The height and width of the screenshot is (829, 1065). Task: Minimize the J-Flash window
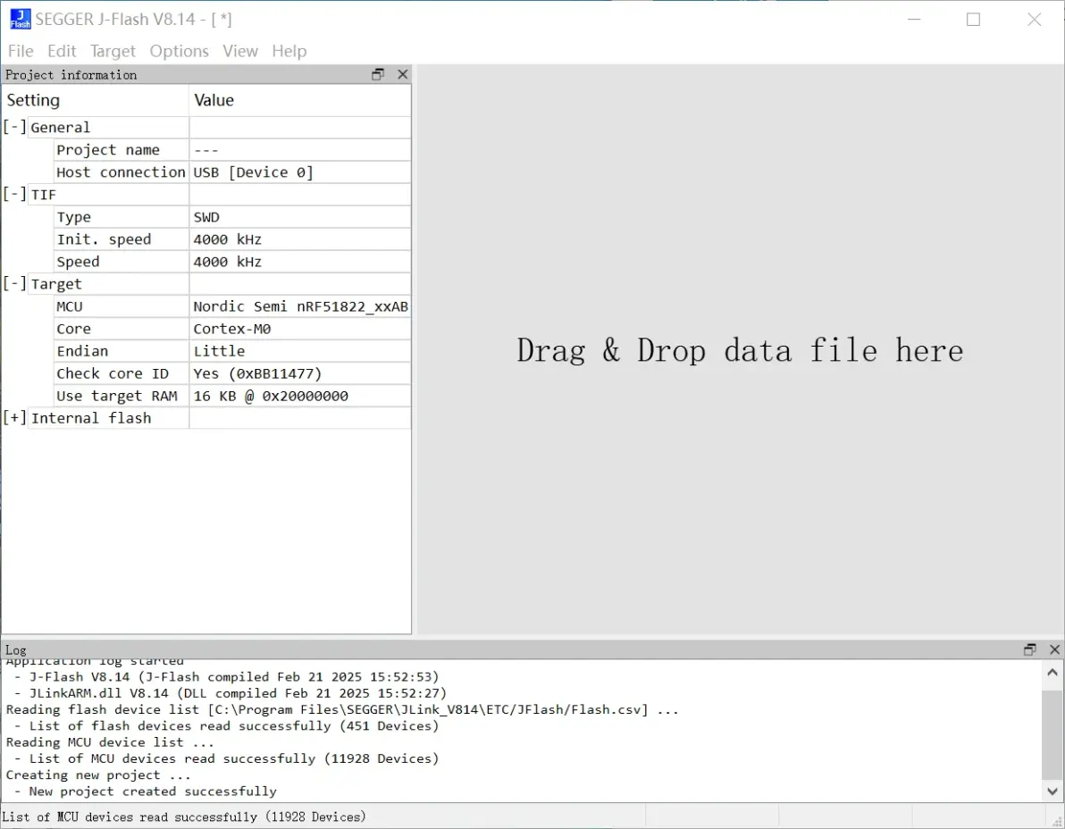(x=914, y=19)
